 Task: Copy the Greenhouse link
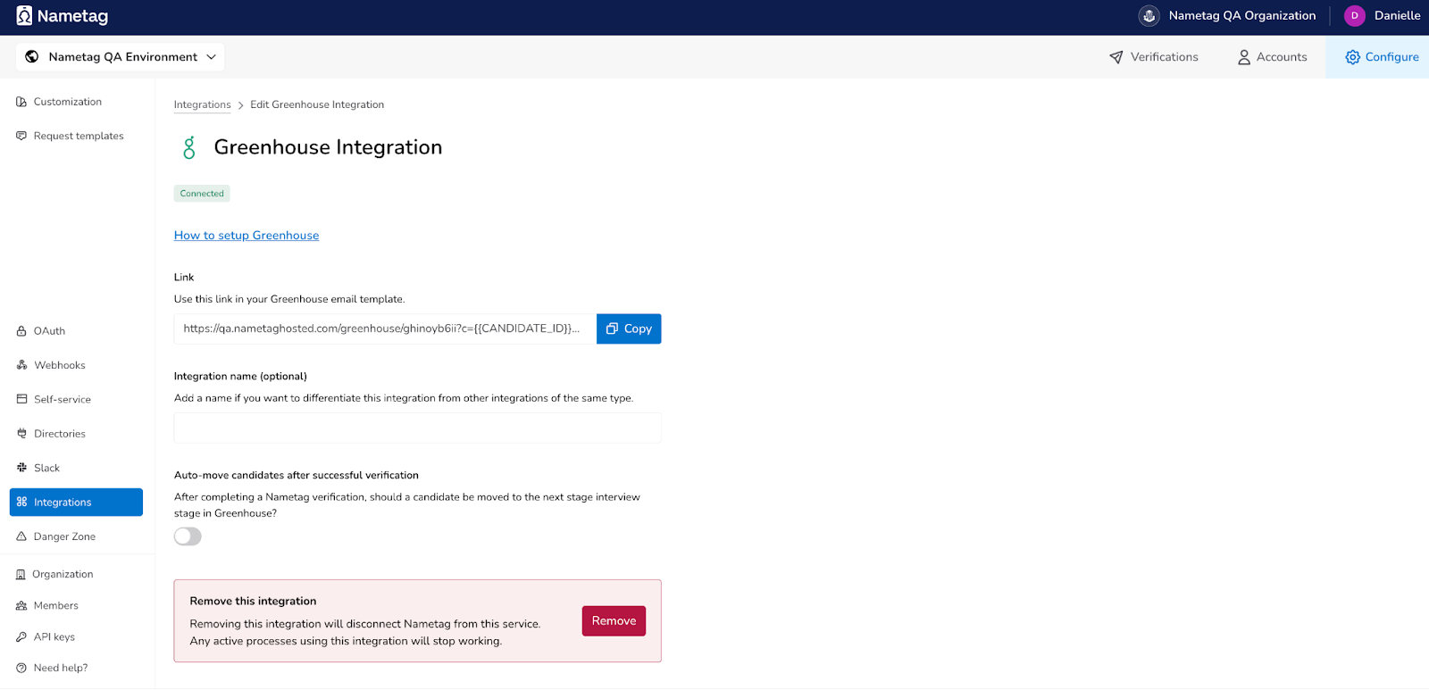click(629, 328)
